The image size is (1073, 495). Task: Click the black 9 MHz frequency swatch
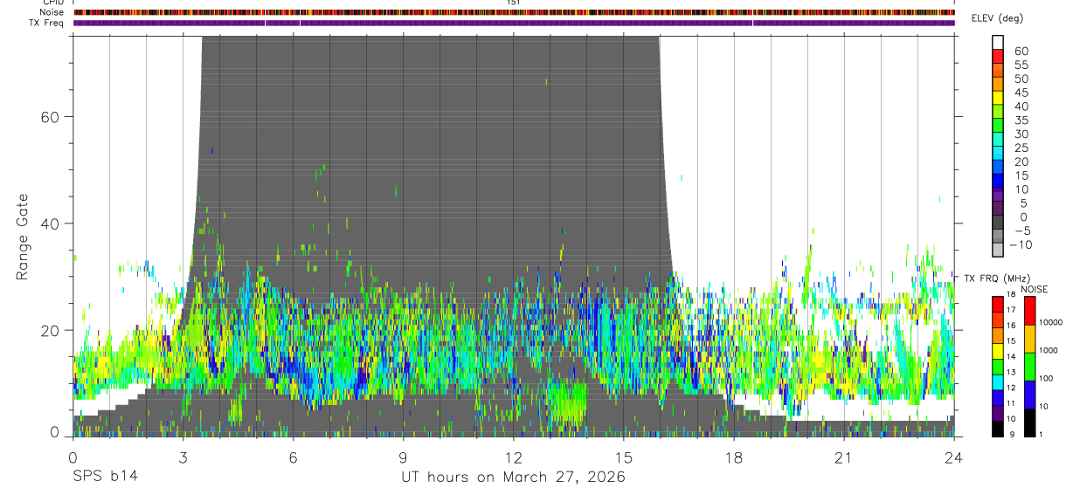(998, 429)
